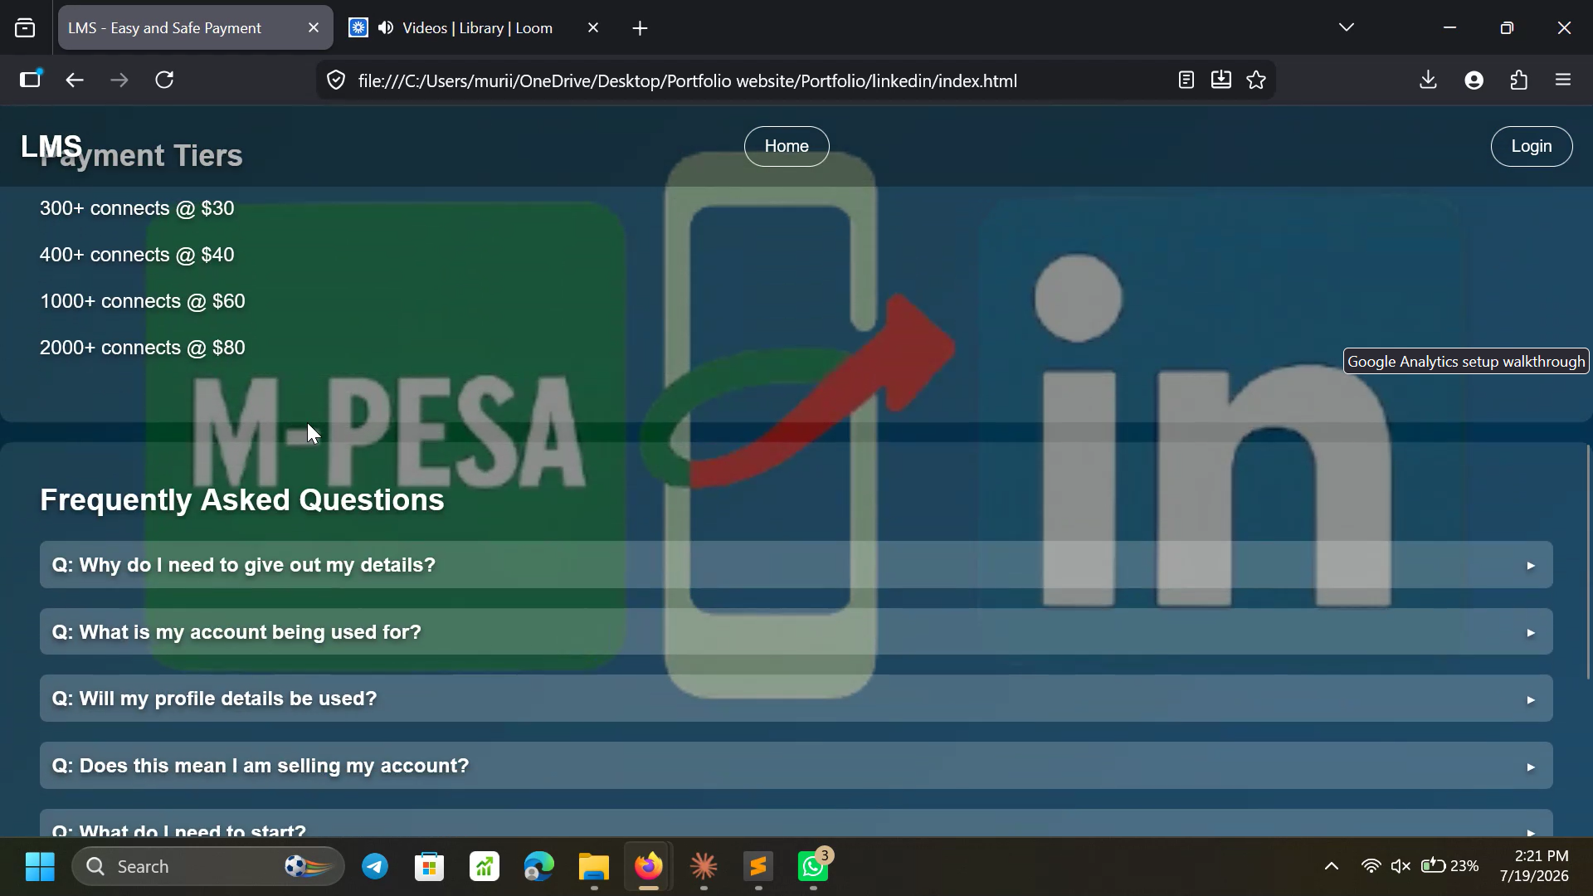The width and height of the screenshot is (1593, 896).
Task: Bookmark this page with the star icon
Action: pyautogui.click(x=1256, y=80)
